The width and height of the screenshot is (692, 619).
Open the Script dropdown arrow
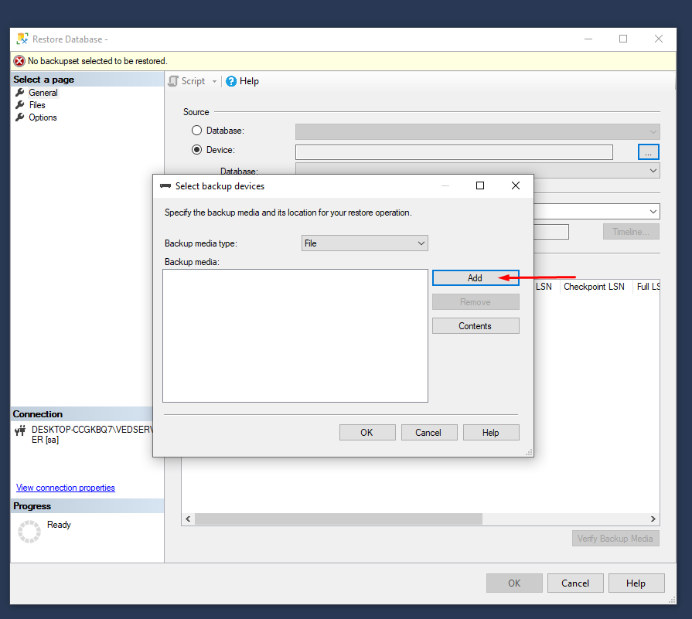coord(215,81)
